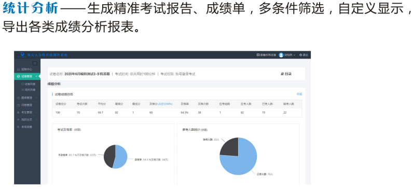Click the person icon beside 考生管理

point(18,113)
